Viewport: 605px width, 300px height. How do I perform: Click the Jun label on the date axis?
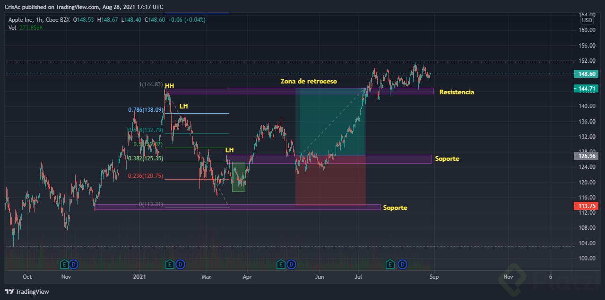click(320, 277)
